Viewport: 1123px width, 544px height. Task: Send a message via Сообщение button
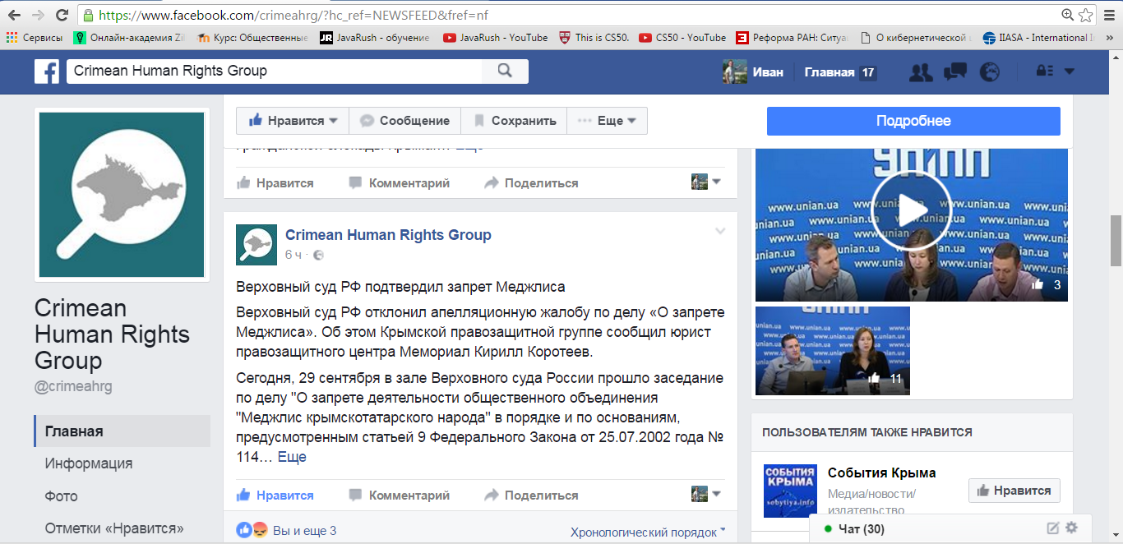(x=405, y=121)
